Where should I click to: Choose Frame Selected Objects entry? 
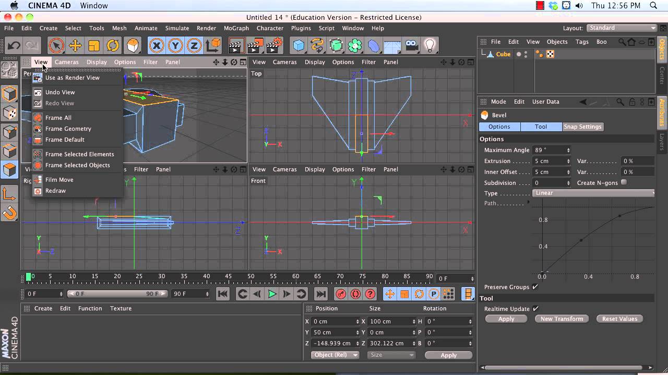(78, 165)
